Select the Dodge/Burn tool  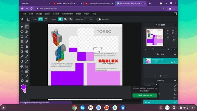click(22, 51)
